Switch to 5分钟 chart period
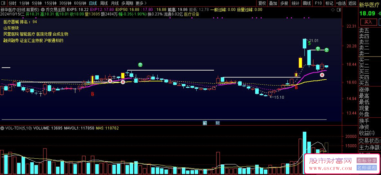The width and height of the screenshot is (381, 175). click(37, 3)
